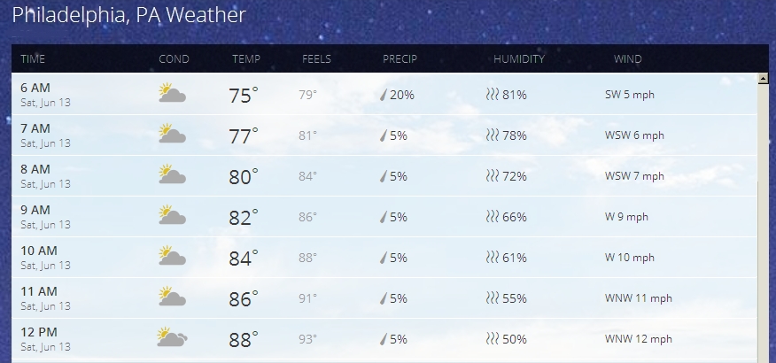The image size is (776, 363).
Task: Click the WNW 11 mph wind reading
Action: coord(638,298)
